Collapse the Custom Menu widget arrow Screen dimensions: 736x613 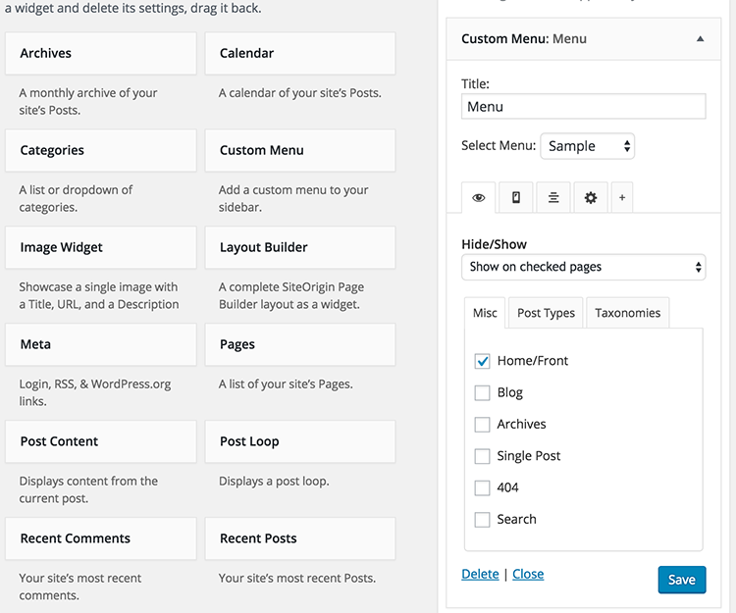click(x=700, y=39)
